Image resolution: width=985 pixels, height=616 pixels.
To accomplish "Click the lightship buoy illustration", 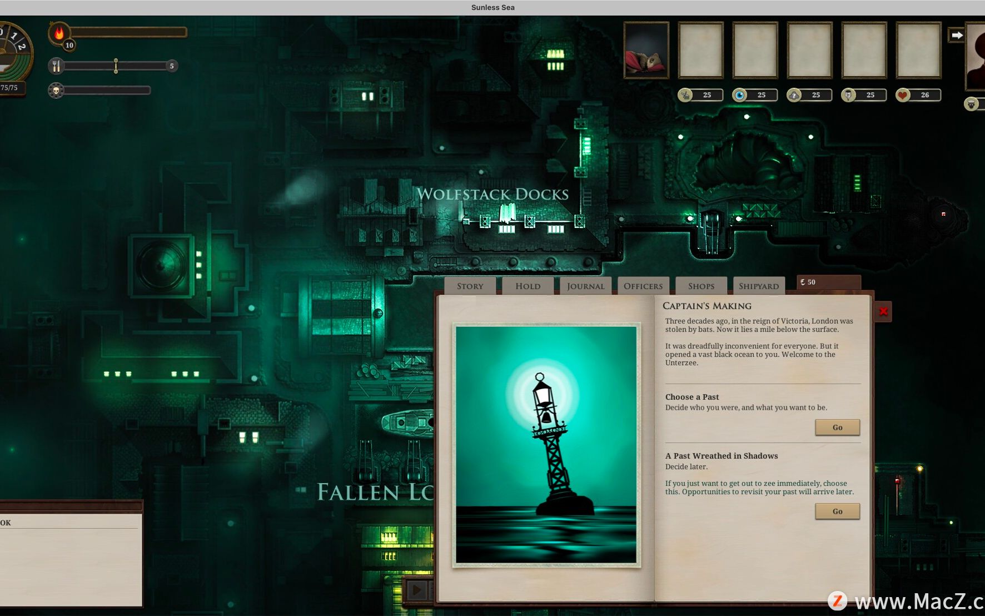I will point(546,445).
